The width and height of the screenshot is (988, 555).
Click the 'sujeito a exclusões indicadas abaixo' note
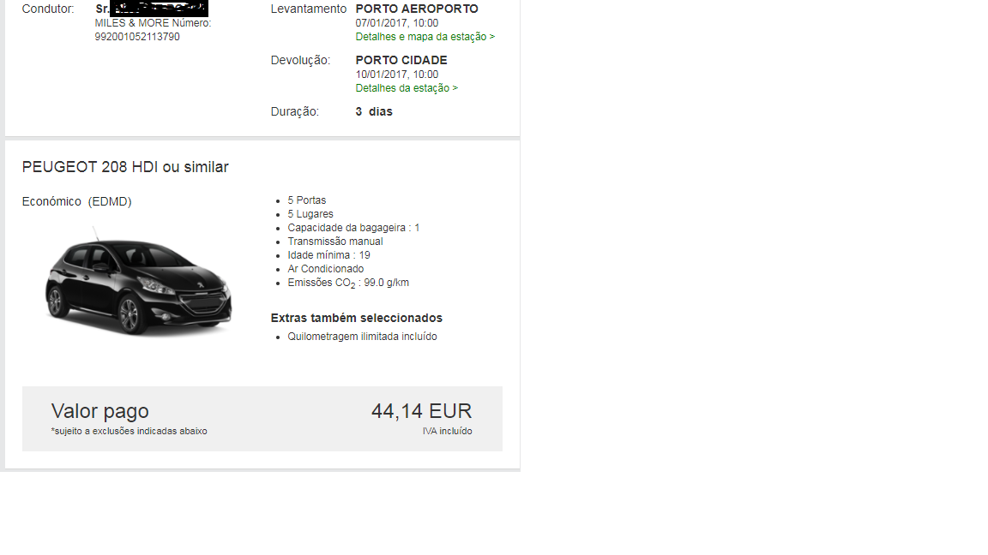(x=130, y=431)
